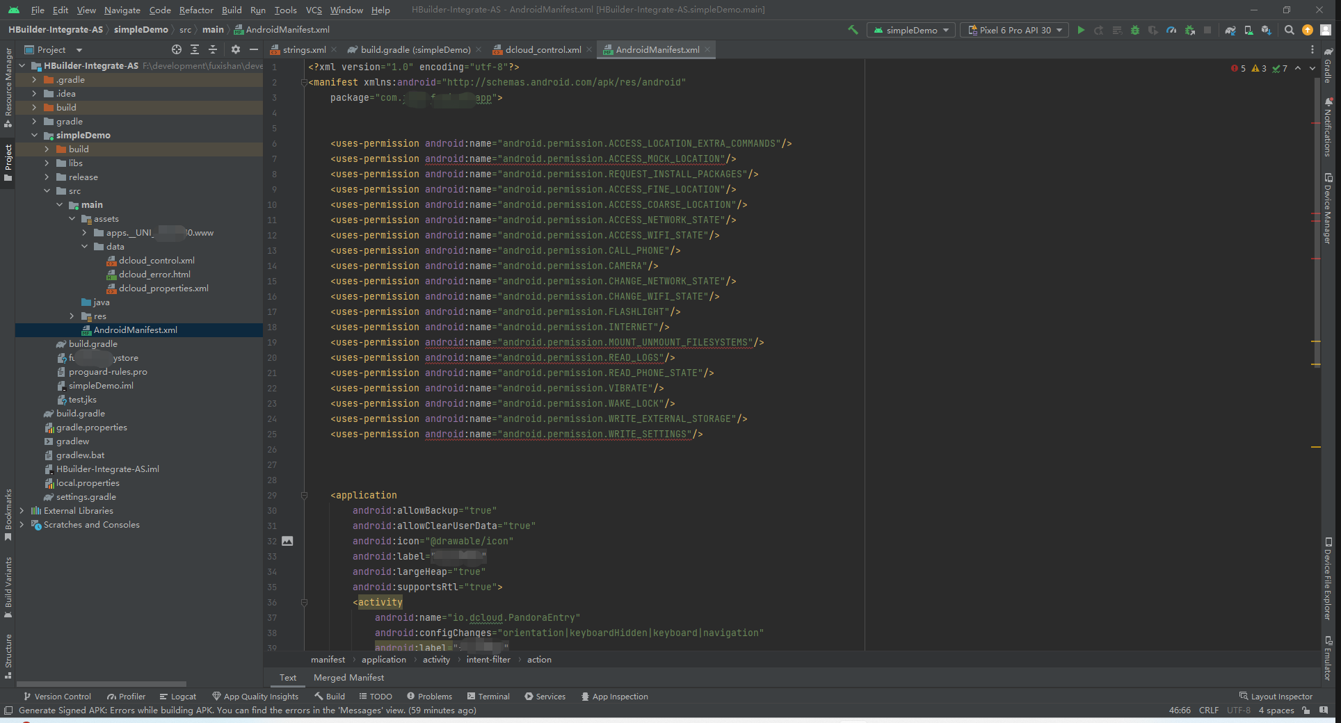The image size is (1341, 723).
Task: Collapse the HBuilder-Integrate-AS root node
Action: pyautogui.click(x=22, y=65)
